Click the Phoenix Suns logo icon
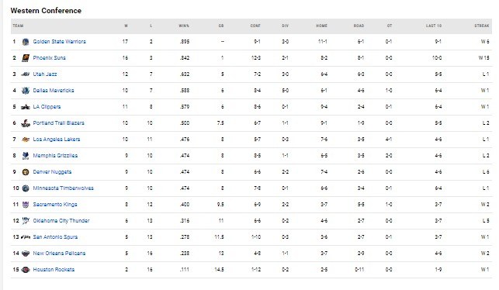The height and width of the screenshot is (290, 499). click(26, 58)
